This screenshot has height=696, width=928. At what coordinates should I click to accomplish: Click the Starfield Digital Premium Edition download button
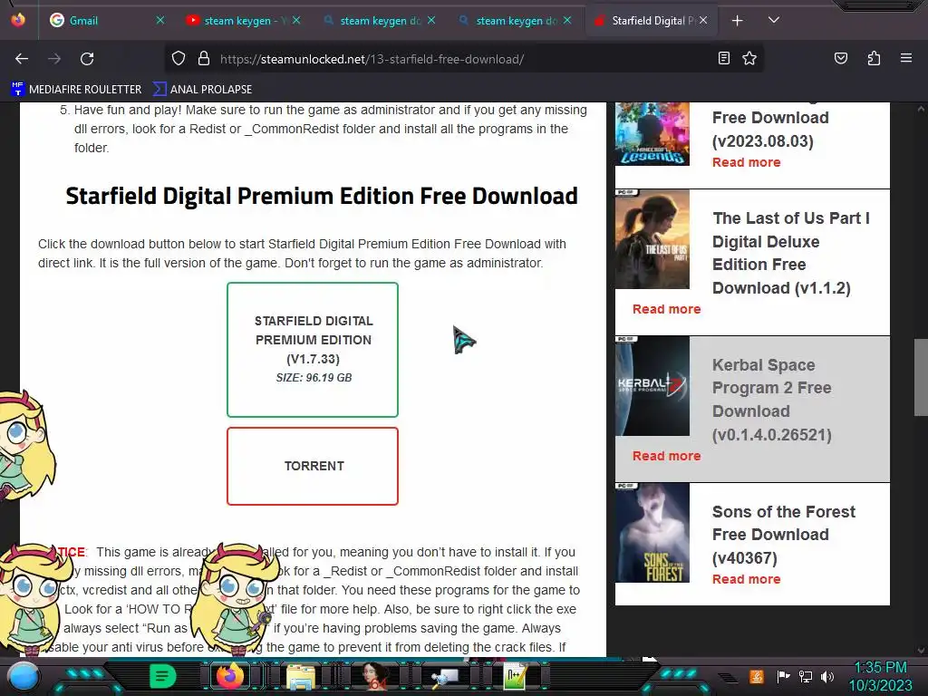tap(313, 350)
